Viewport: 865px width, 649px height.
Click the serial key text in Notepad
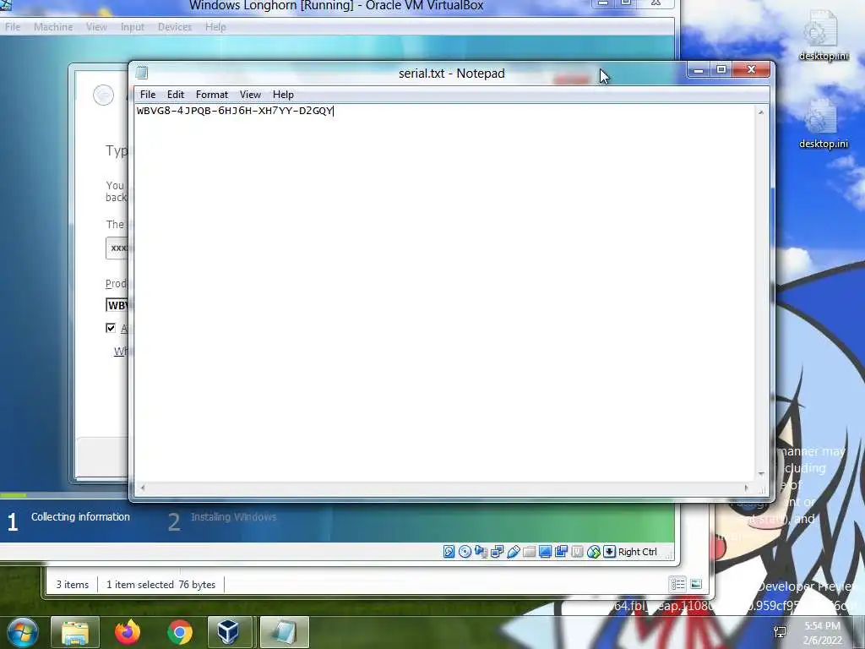[x=235, y=111]
